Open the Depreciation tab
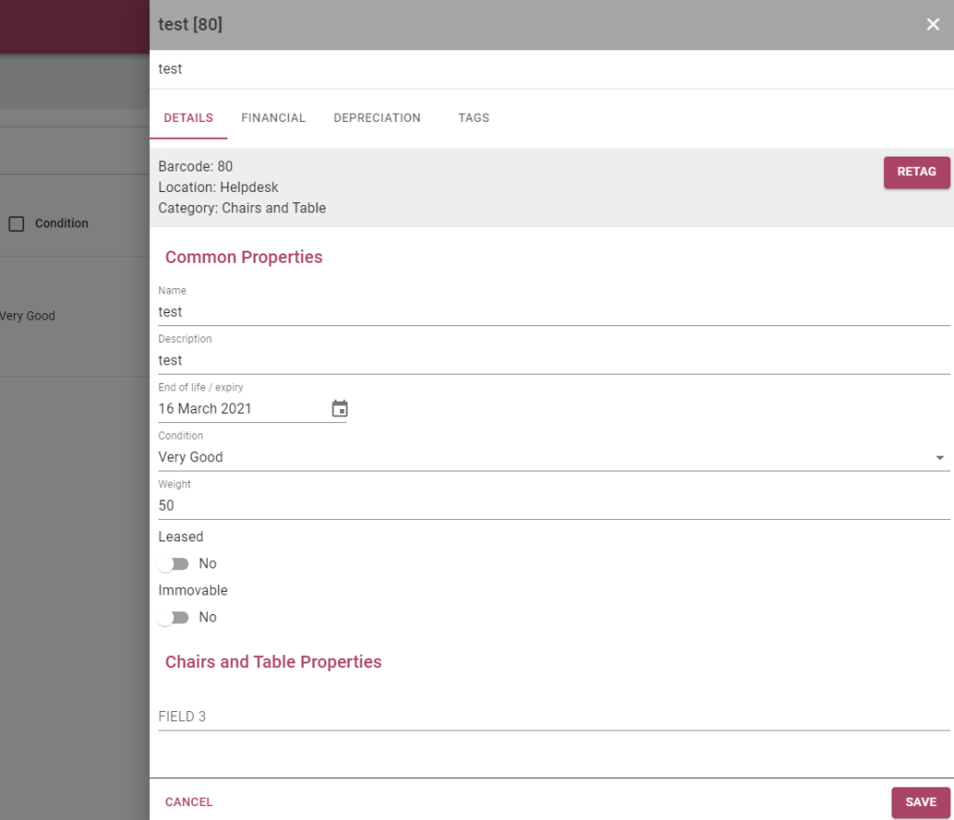 [x=377, y=118]
